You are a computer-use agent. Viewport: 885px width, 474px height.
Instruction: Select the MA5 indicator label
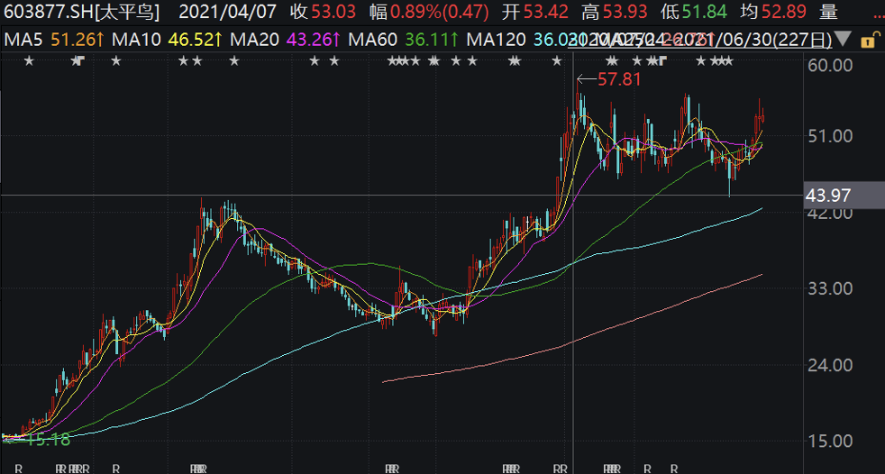click(x=24, y=40)
